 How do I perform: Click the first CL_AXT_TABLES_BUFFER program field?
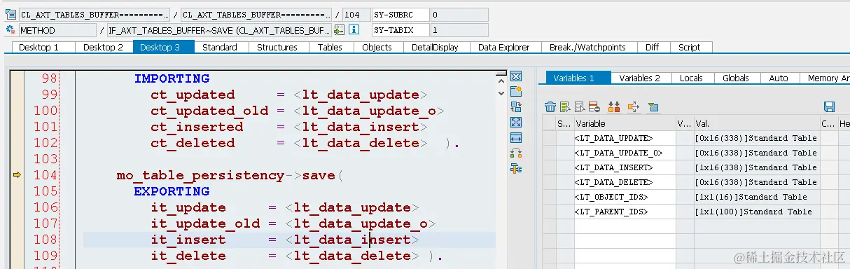tap(94, 14)
